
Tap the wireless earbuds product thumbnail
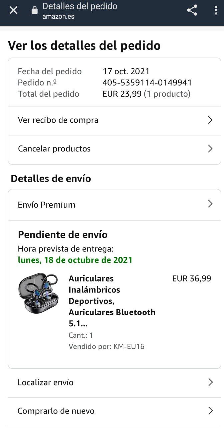38,294
